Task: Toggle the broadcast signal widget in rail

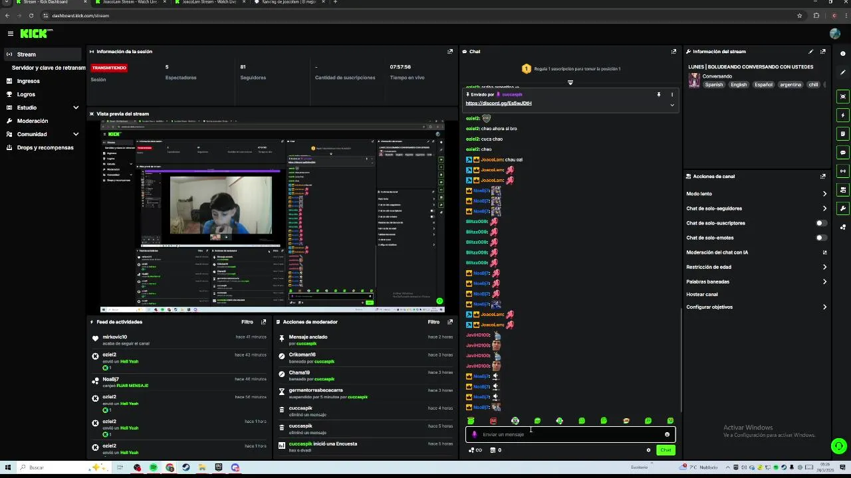Action: (x=843, y=171)
